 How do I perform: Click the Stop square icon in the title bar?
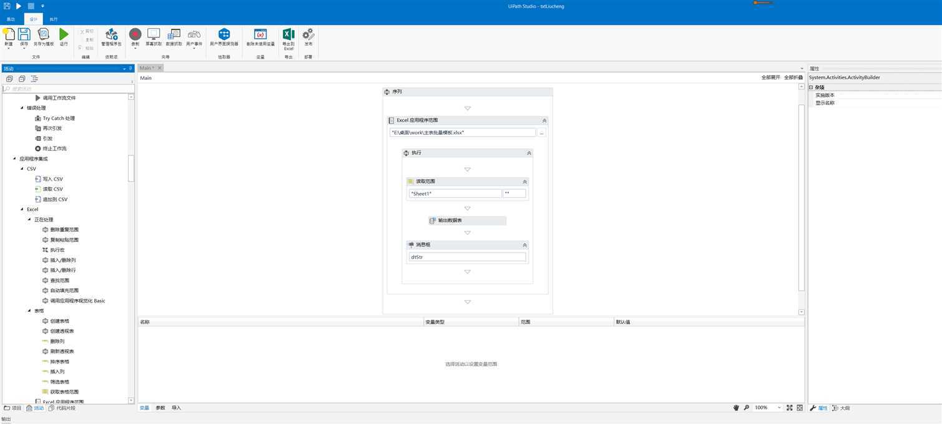tap(31, 6)
